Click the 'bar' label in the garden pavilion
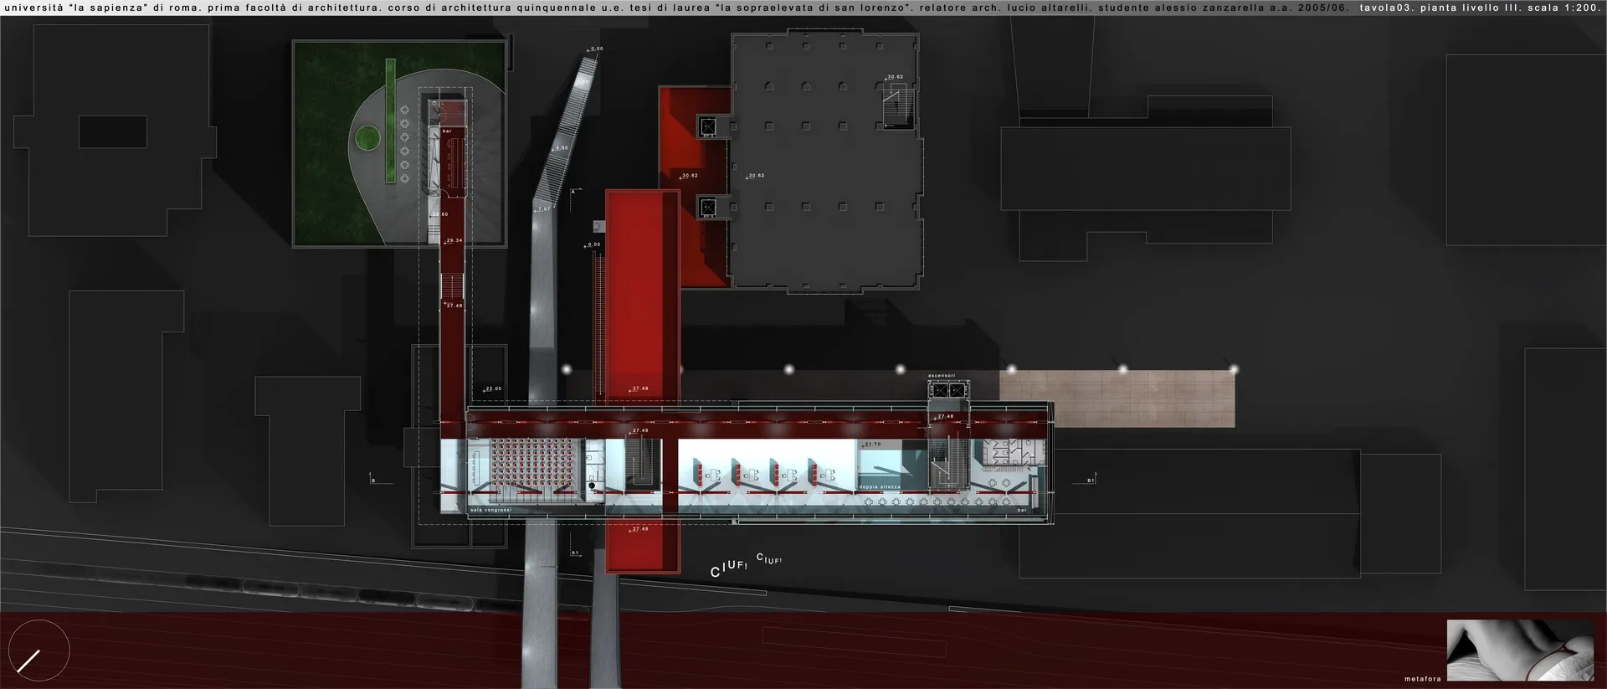Viewport: 1607px width, 689px height. (x=447, y=131)
